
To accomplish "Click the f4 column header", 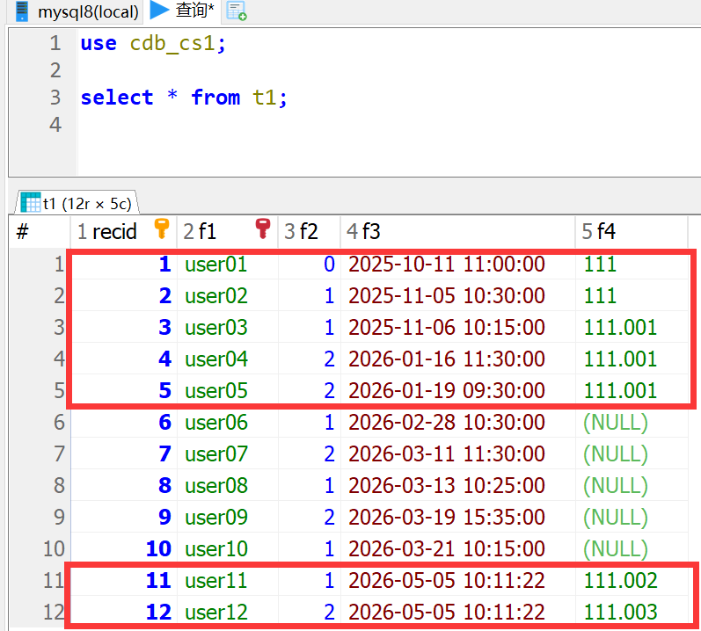I will coord(632,231).
